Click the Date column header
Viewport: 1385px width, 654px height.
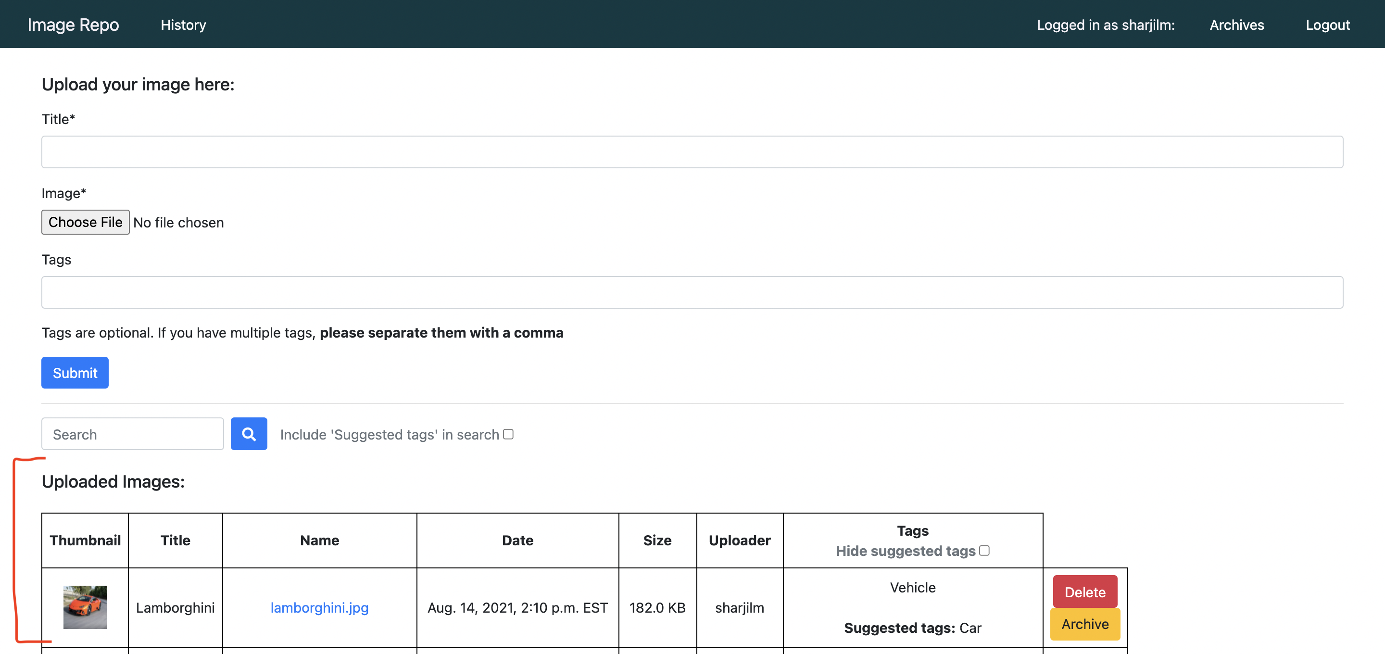click(517, 540)
